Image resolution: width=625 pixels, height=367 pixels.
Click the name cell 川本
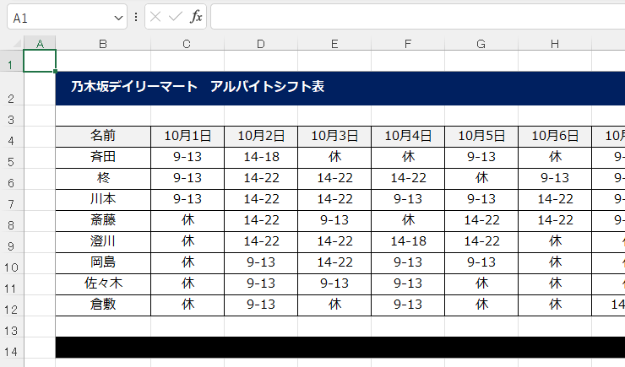point(103,200)
